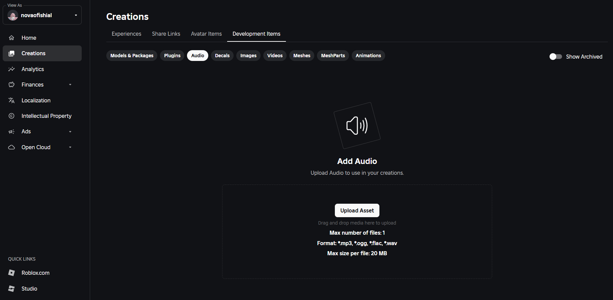Image resolution: width=613 pixels, height=300 pixels.
Task: Expand the Open Cloud submenu arrow
Action: point(70,147)
